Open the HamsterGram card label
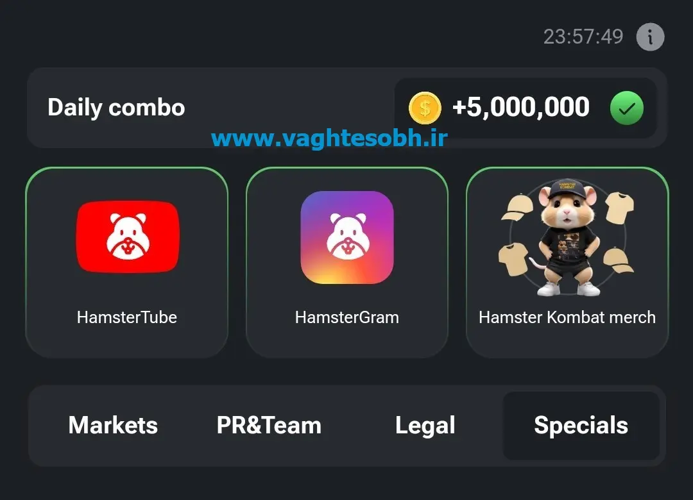This screenshot has width=693, height=500. pyautogui.click(x=347, y=317)
